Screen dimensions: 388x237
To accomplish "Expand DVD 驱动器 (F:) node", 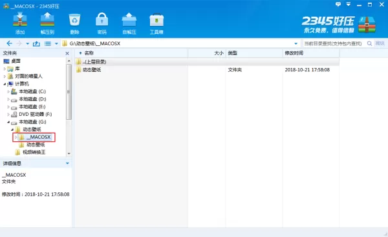I will click(8, 114).
